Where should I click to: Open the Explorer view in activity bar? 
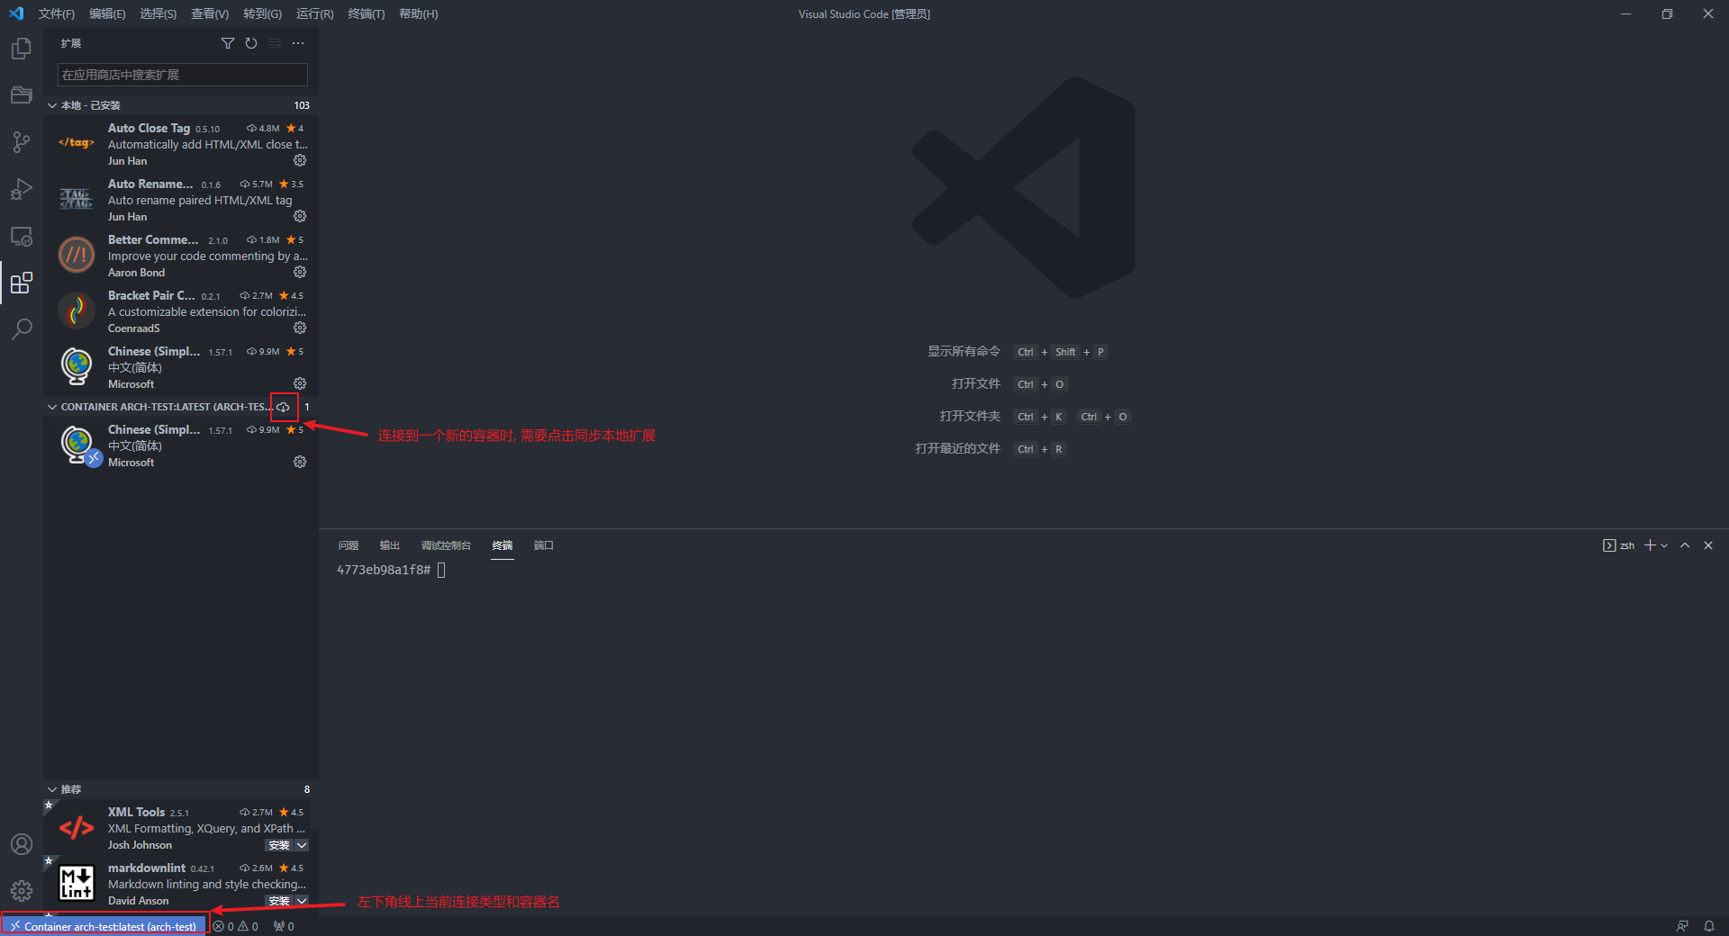coord(22,49)
